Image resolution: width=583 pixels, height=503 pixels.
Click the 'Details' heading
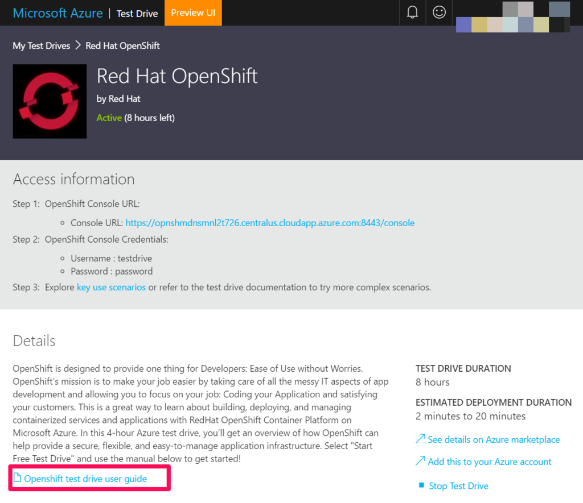[x=34, y=341]
